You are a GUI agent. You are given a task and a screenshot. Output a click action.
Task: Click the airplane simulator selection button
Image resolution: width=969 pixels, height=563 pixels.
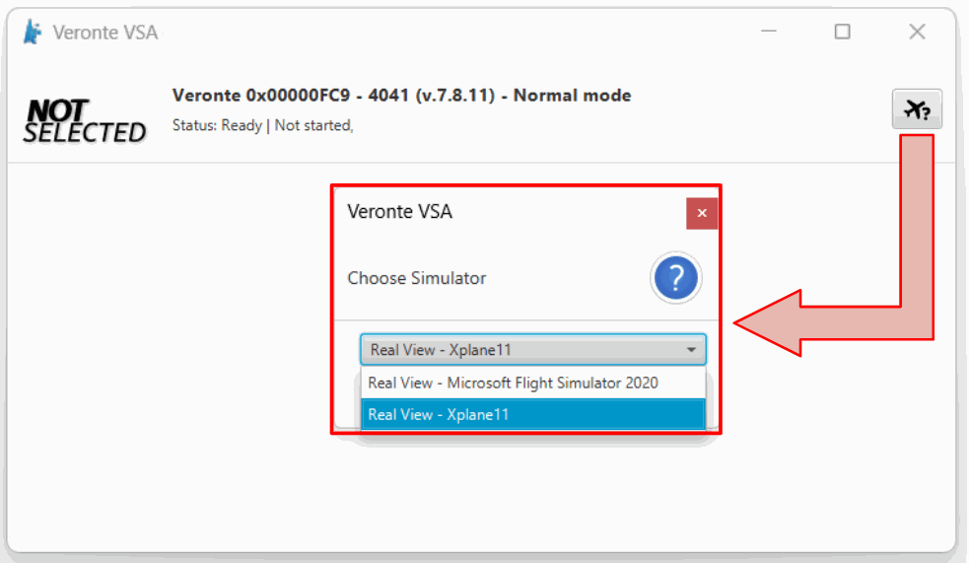(917, 108)
